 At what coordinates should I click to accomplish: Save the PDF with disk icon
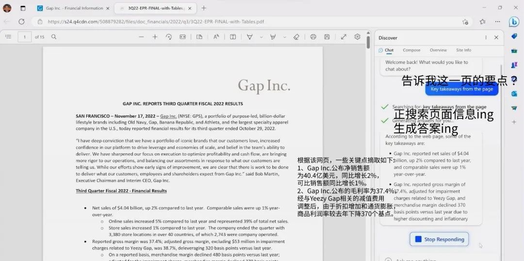click(x=327, y=37)
